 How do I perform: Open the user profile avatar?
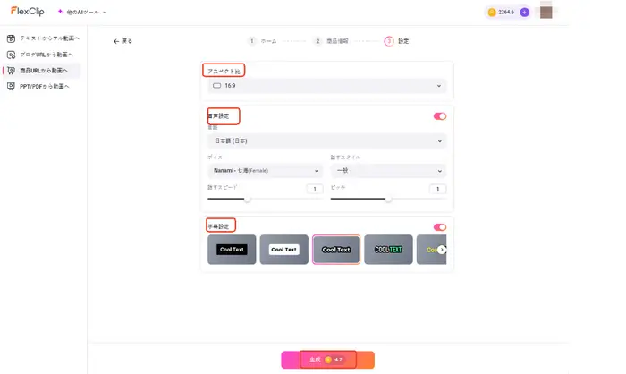[546, 13]
